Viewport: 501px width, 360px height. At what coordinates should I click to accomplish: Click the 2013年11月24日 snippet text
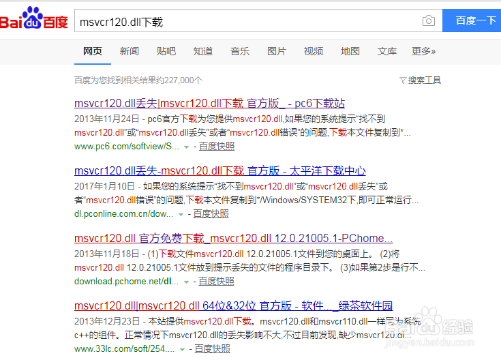click(107, 119)
